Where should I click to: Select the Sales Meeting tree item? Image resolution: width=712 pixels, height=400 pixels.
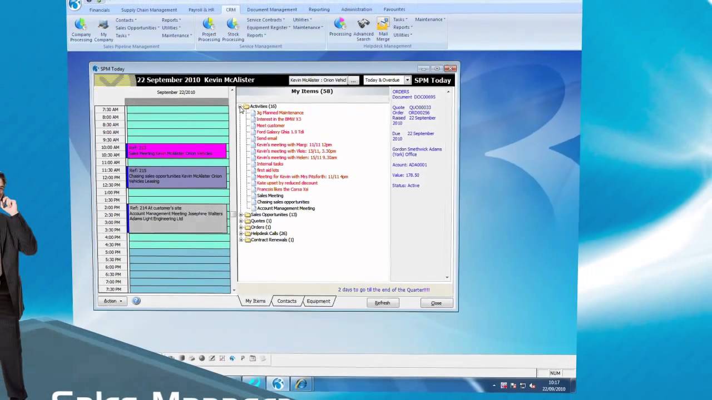(x=270, y=196)
